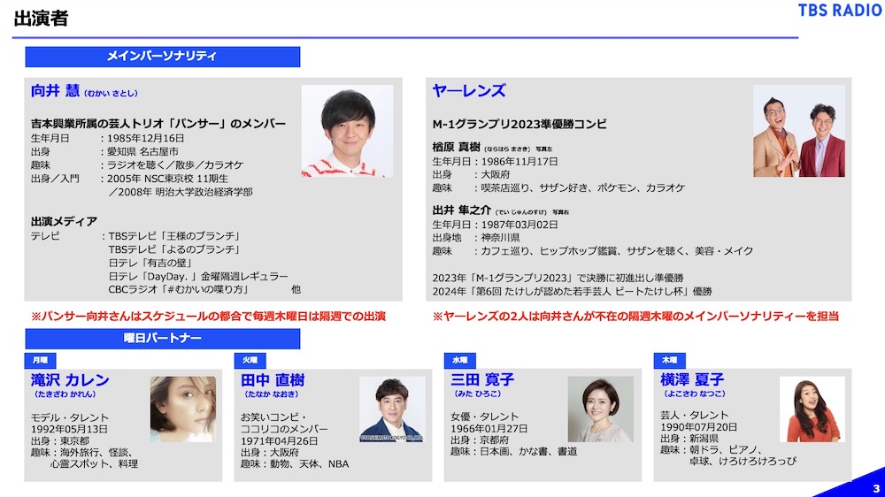The image size is (885, 497).
Task: Open 向井 慧's profile photo
Action: [x=347, y=131]
